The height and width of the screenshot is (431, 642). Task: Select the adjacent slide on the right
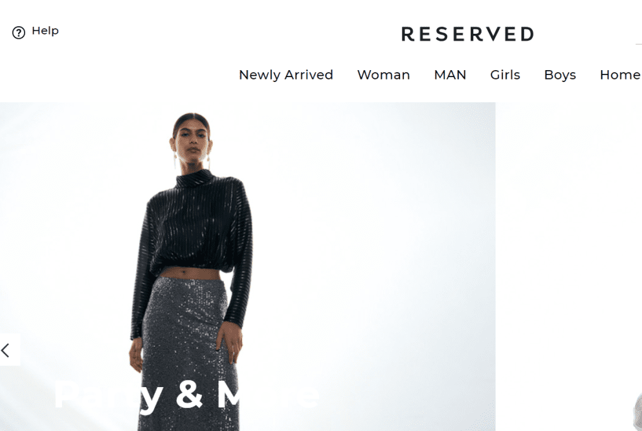pos(569,266)
